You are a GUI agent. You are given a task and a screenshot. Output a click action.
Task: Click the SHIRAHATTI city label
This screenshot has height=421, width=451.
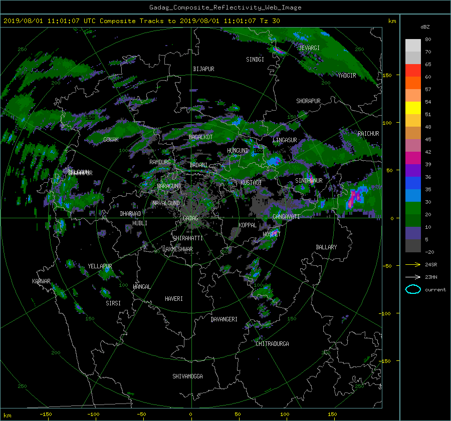[188, 238]
